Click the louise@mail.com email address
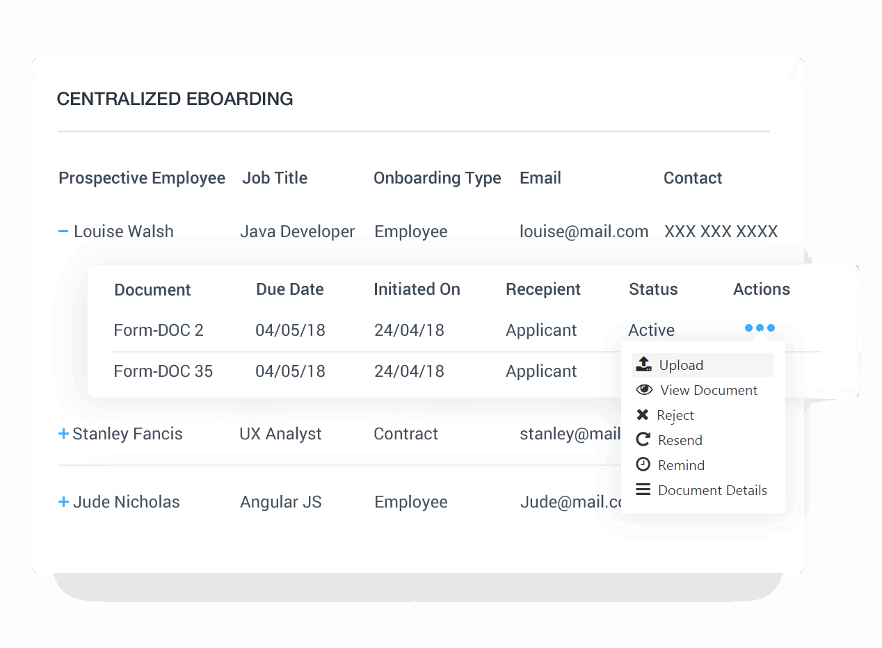Screen dimensions: 882x648 pyautogui.click(x=584, y=232)
